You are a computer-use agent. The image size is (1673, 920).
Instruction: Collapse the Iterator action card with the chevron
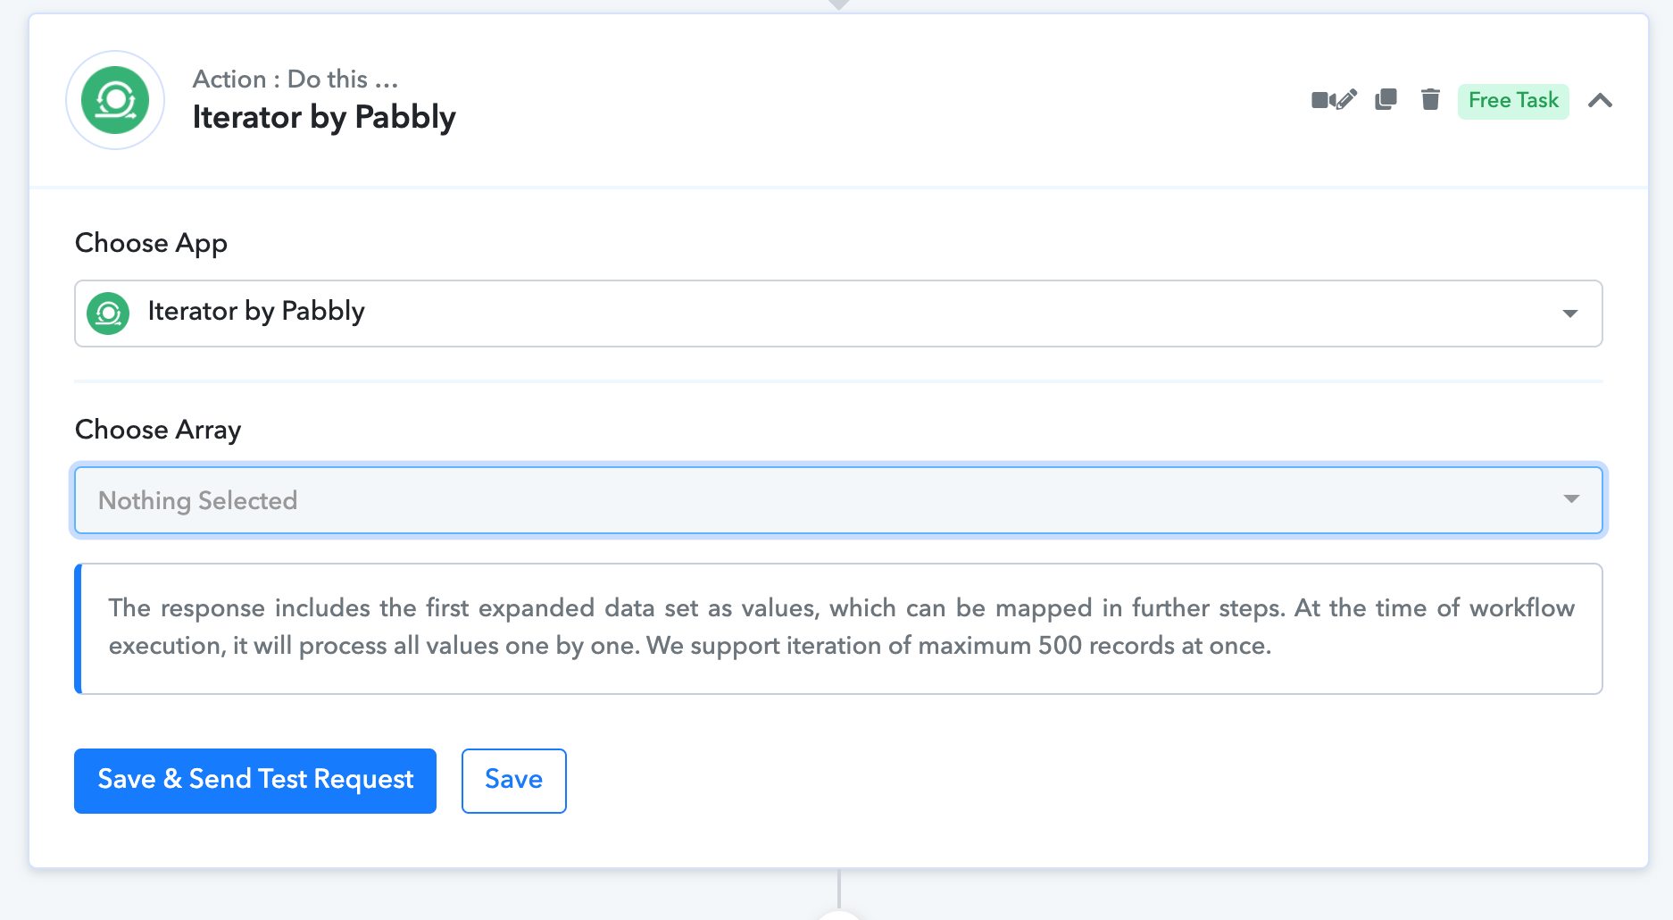click(x=1600, y=100)
